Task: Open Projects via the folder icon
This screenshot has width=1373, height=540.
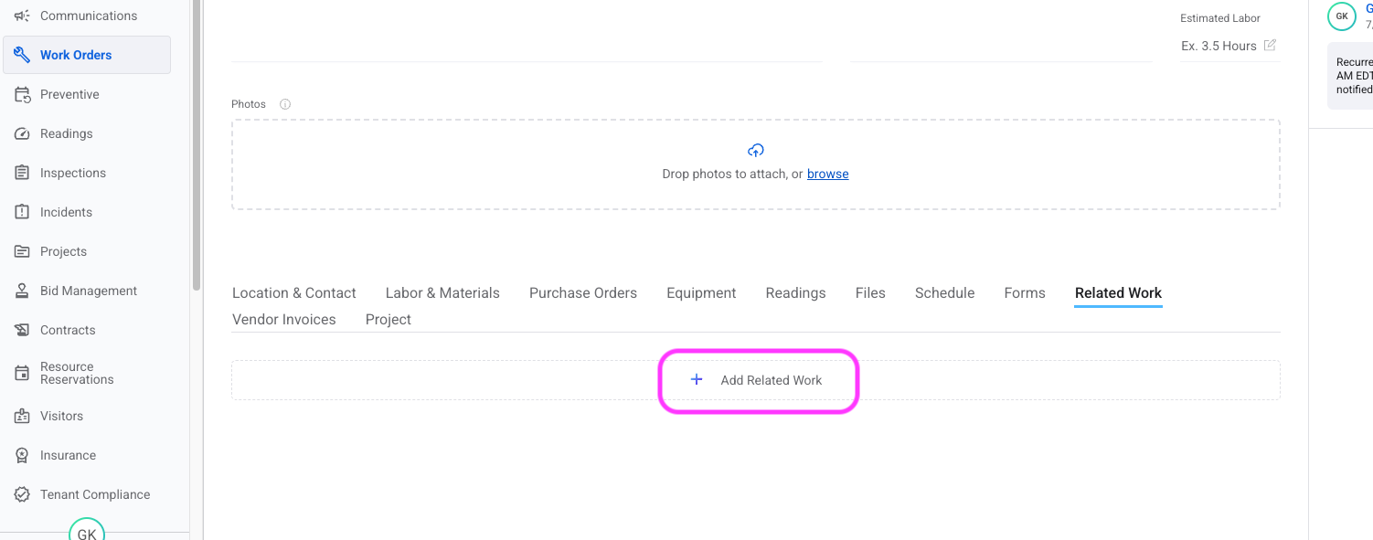Action: tap(21, 250)
